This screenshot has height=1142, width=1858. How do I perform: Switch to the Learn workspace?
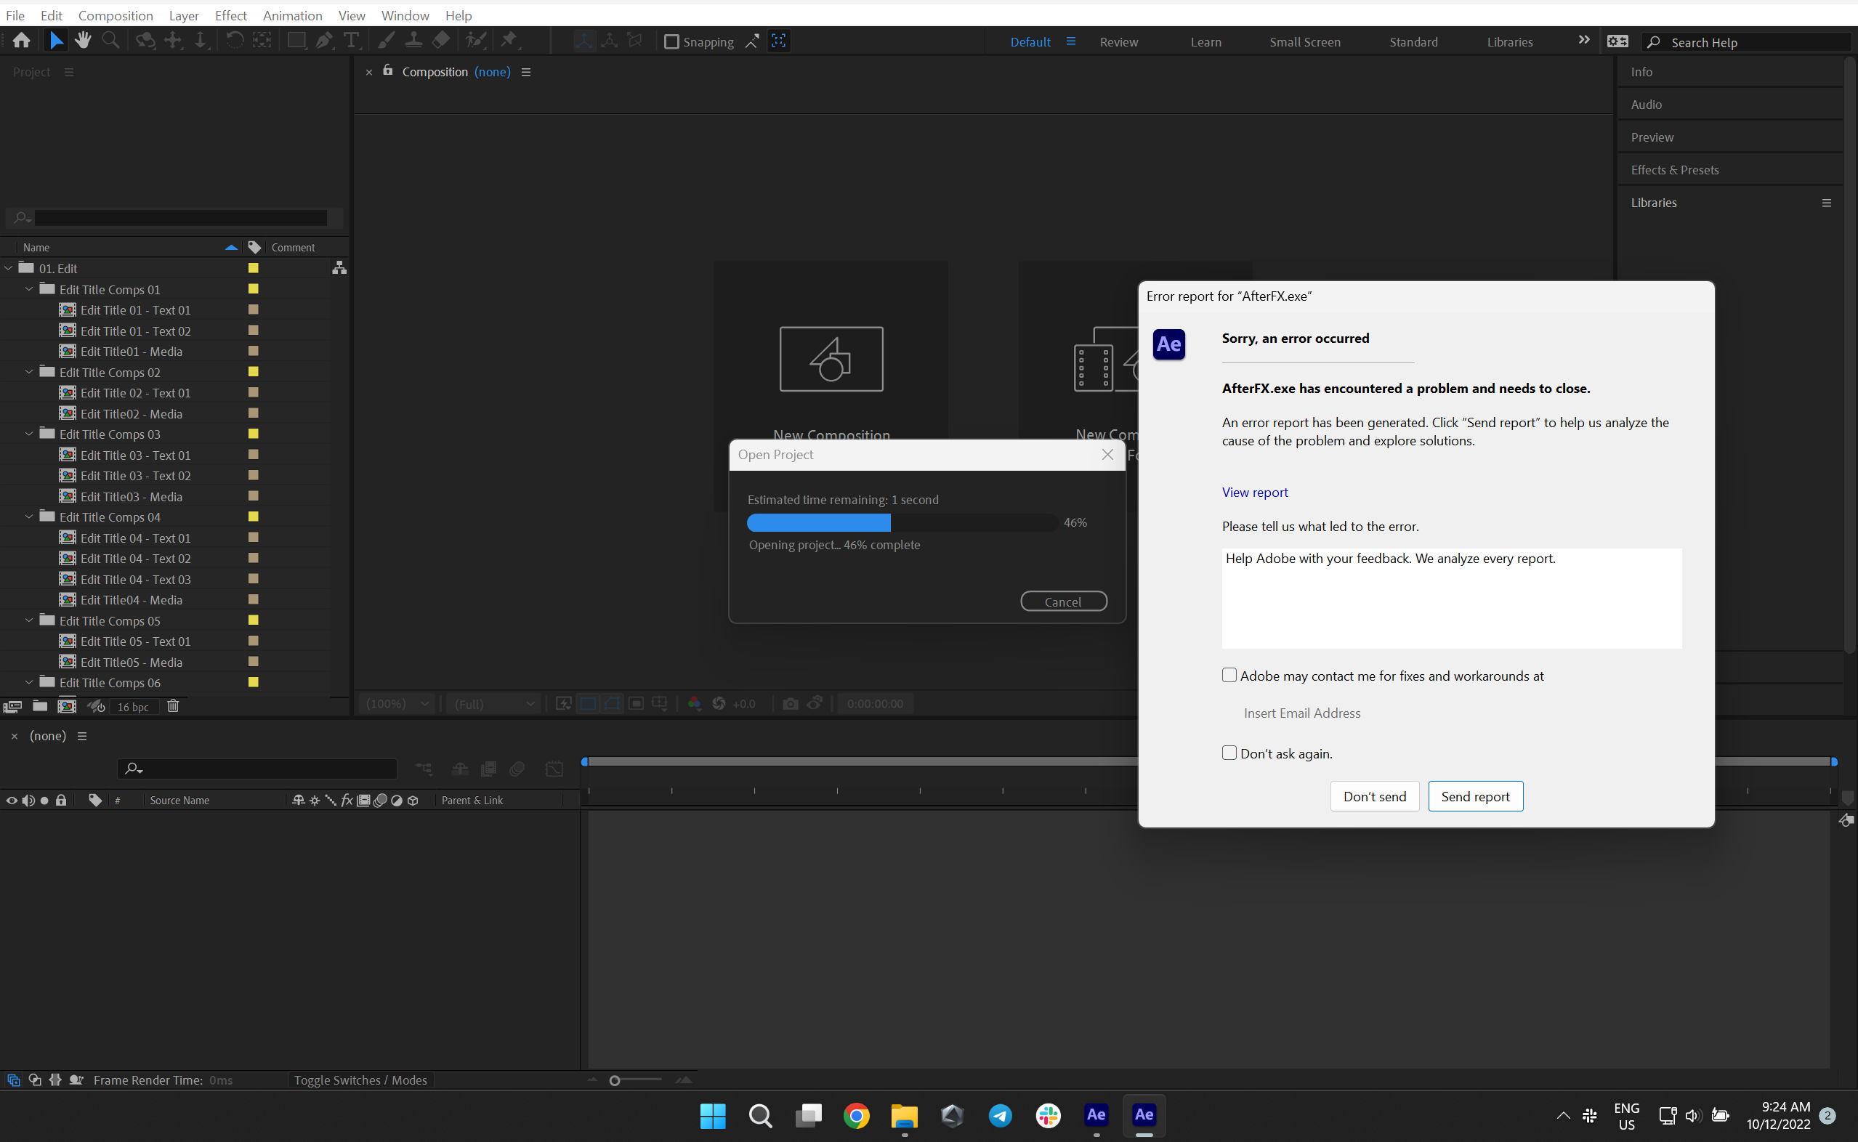1205,41
